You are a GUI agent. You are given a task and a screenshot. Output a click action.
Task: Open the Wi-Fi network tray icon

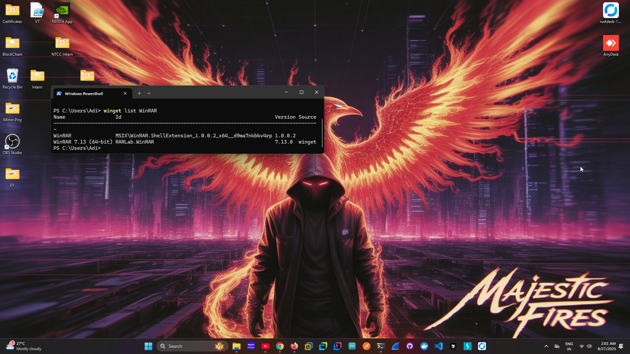tap(582, 346)
